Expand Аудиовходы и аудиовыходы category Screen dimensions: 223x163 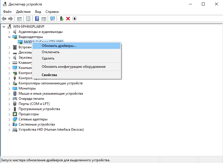click(9, 32)
